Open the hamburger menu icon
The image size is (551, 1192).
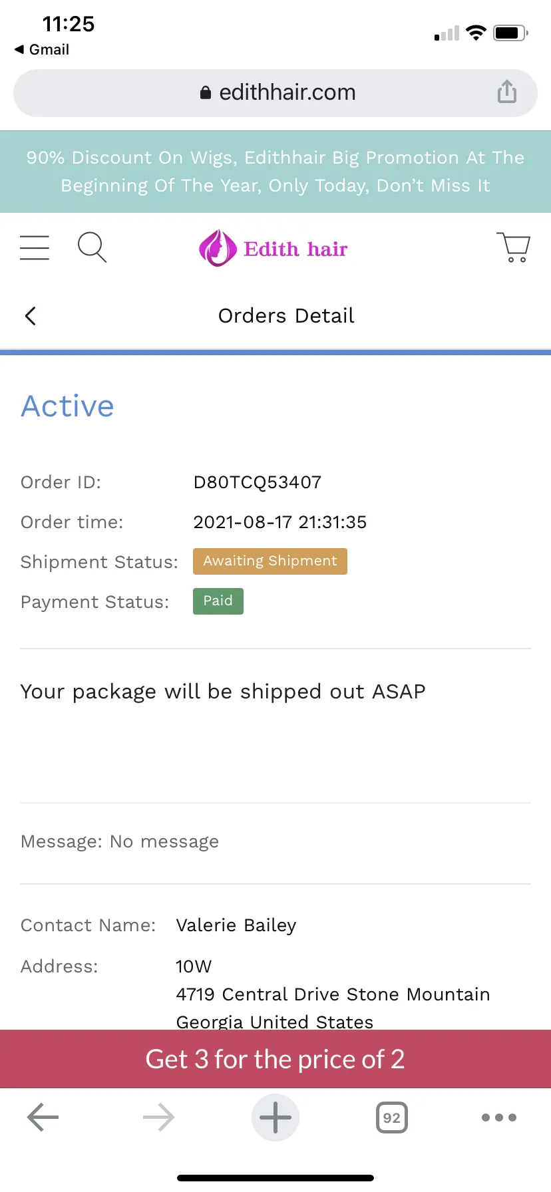(35, 247)
